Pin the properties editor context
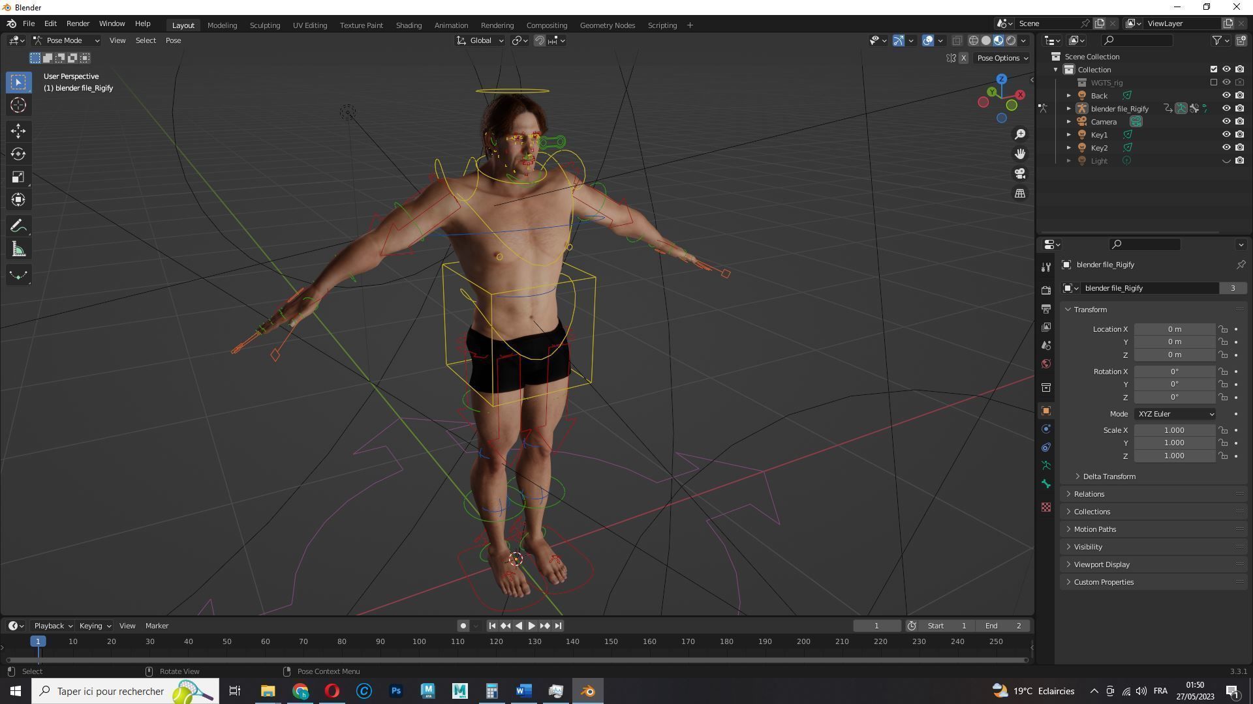The image size is (1253, 704). [1241, 265]
